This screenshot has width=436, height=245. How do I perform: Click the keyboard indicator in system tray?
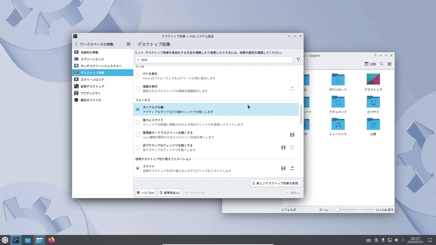(368, 240)
